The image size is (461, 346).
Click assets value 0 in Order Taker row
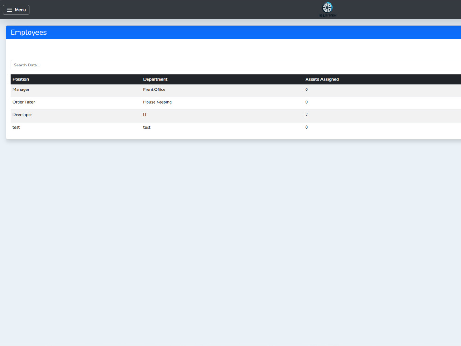coord(307,102)
